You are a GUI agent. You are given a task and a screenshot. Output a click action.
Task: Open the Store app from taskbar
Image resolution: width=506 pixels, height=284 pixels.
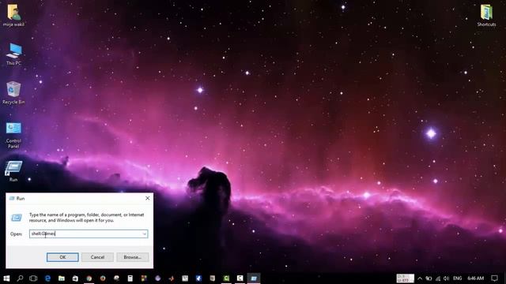pyautogui.click(x=75, y=278)
